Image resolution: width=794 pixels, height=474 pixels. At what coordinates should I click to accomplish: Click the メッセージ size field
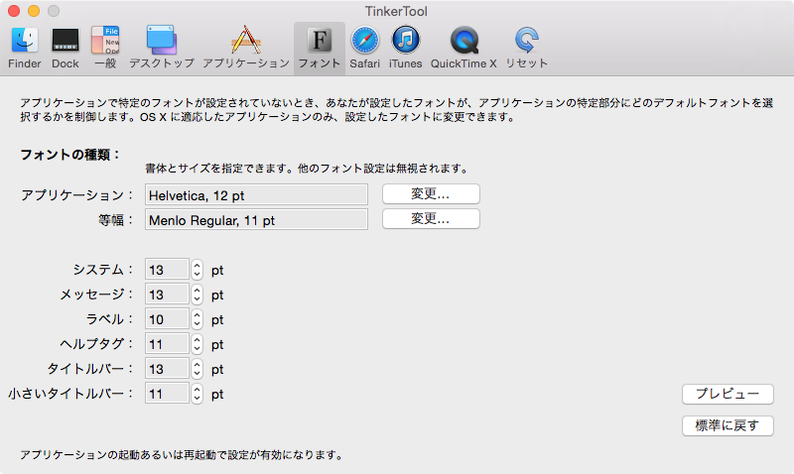(167, 294)
